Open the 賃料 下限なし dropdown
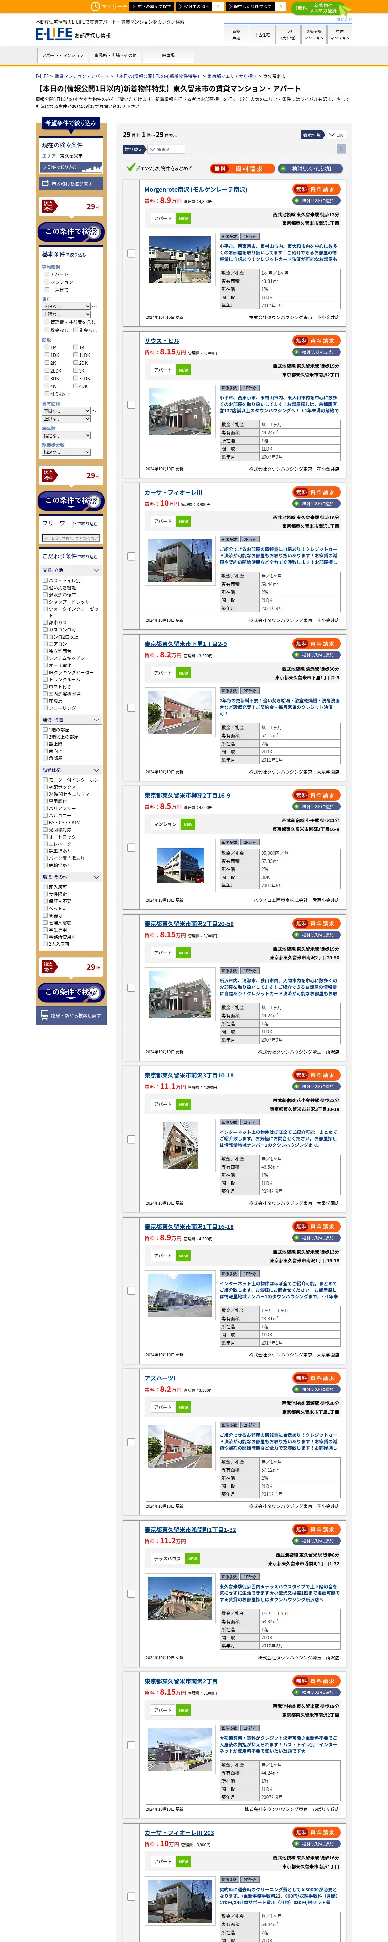The height and width of the screenshot is (1942, 388). tap(66, 307)
